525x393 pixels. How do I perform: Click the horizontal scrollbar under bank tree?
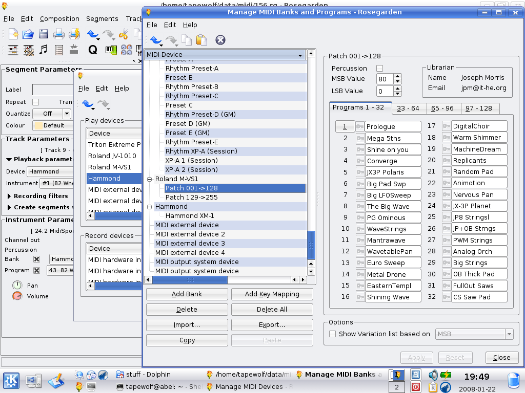[x=190, y=280]
